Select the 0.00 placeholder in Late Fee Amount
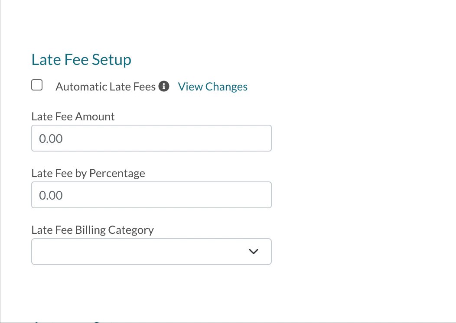Image resolution: width=456 pixels, height=323 pixels. 51,139
